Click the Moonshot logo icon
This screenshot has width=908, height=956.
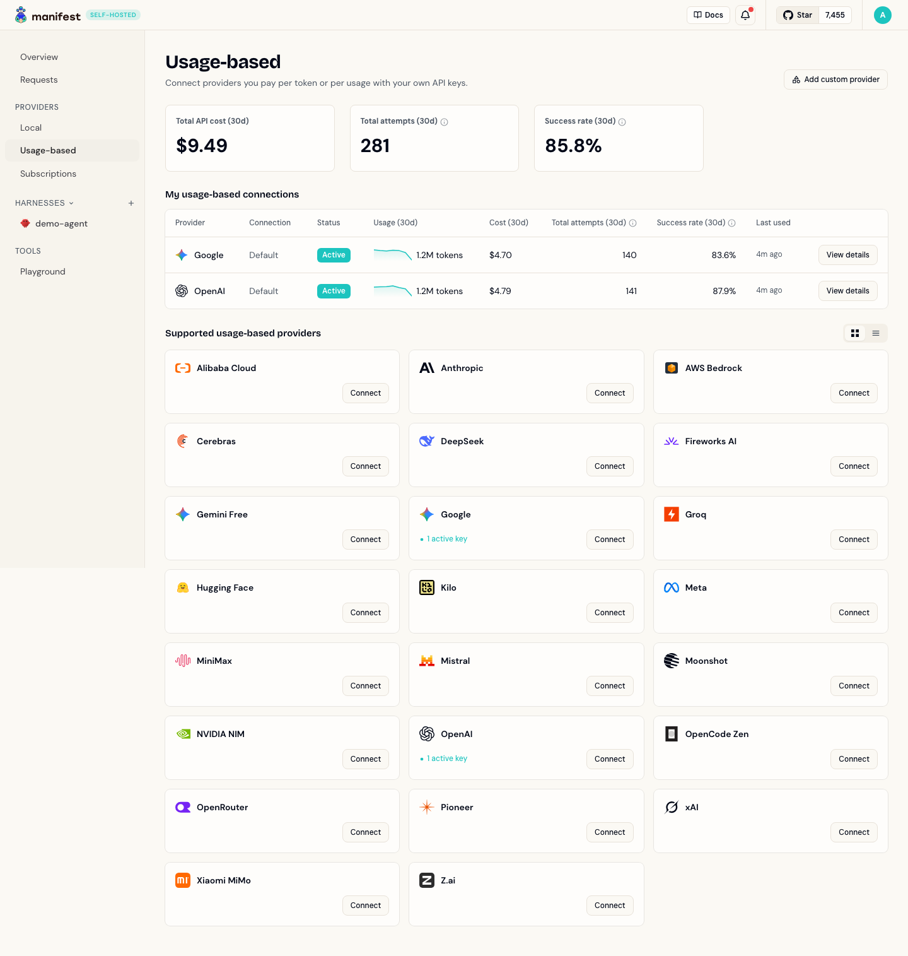[x=672, y=661]
